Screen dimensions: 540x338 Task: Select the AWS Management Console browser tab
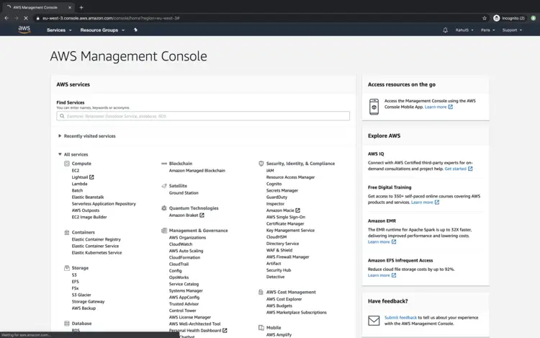38,7
